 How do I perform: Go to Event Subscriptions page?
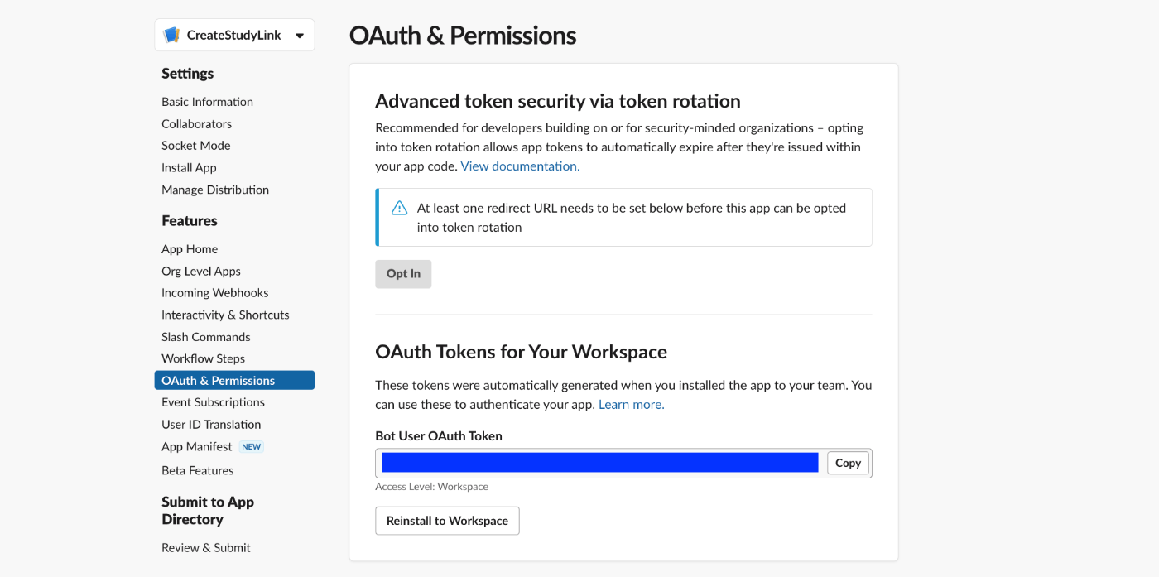213,402
